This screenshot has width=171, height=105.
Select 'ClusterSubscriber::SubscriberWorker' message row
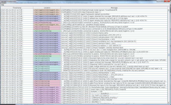click(114, 87)
